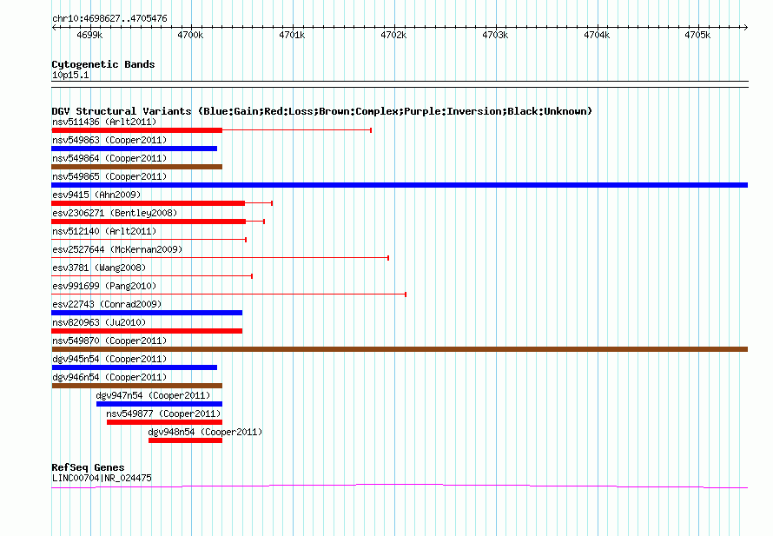Image resolution: width=773 pixels, height=536 pixels.
Task: Select the red esv2306271 loss bar
Action: pos(149,222)
